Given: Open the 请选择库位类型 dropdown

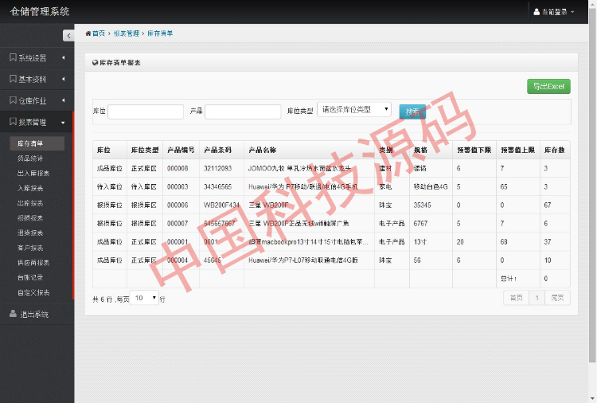Looking at the screenshot, I should click(x=354, y=110).
